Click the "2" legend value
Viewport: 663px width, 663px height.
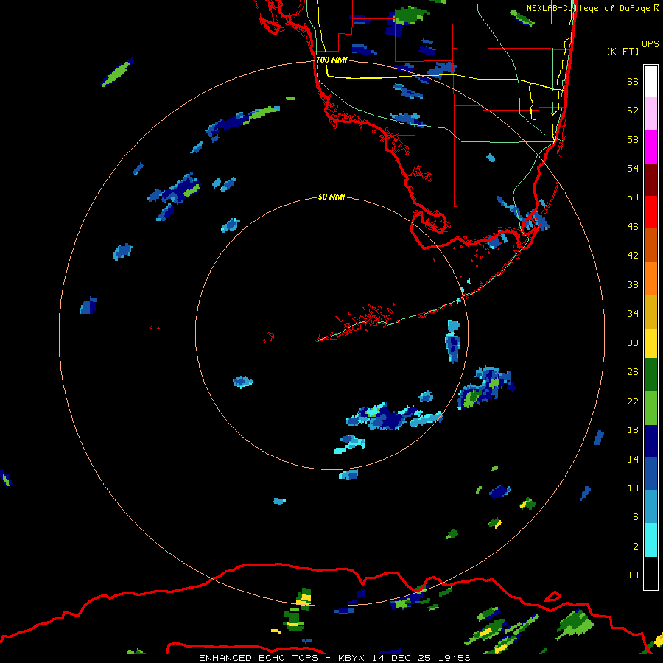pos(636,547)
